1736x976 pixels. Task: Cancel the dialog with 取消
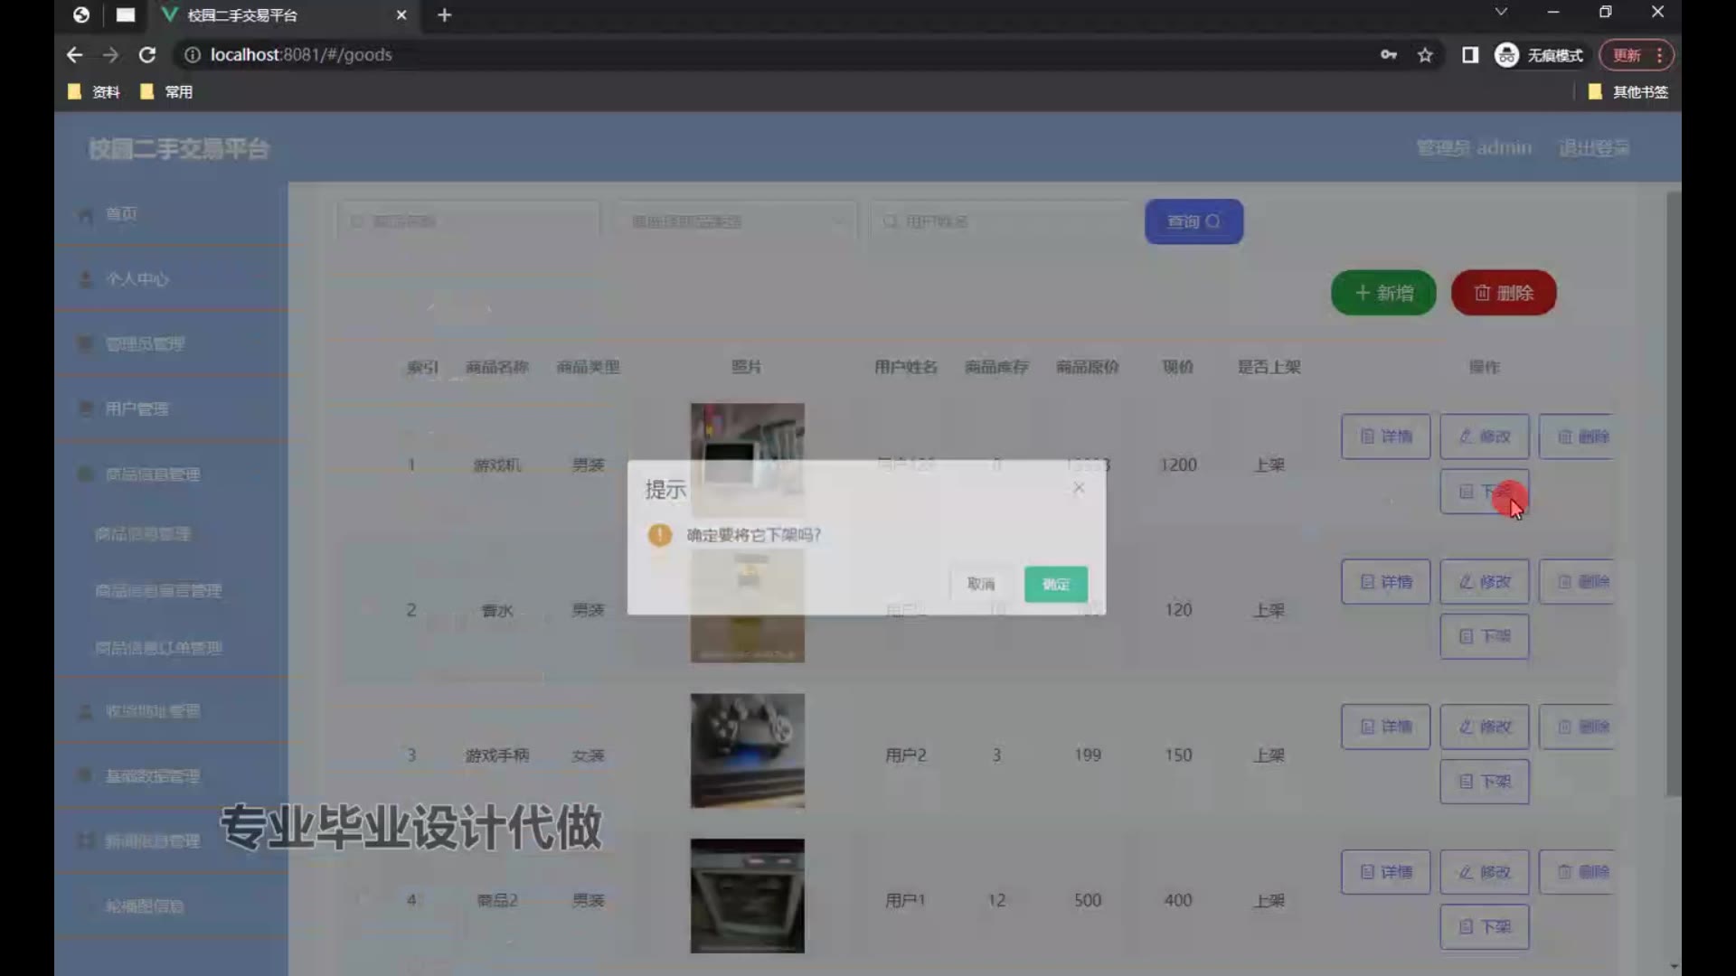(981, 584)
